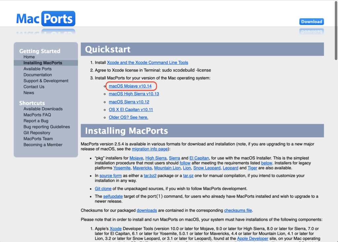
Task: Go to Available Ports page
Action: (x=37, y=69)
